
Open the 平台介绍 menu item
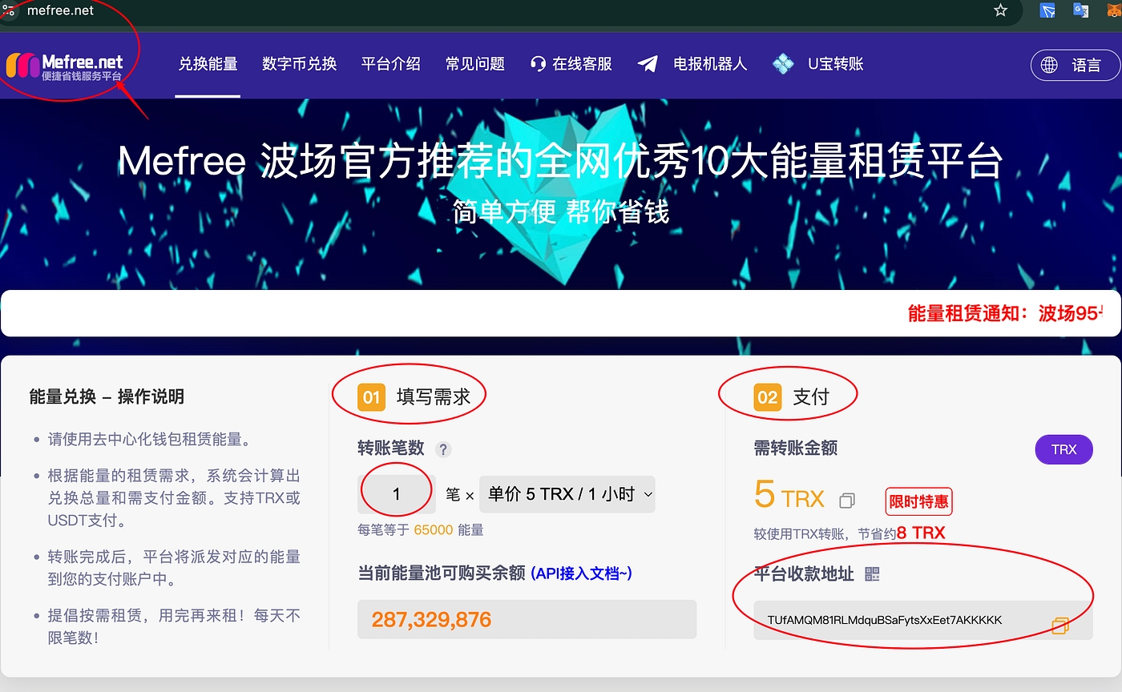tap(390, 64)
